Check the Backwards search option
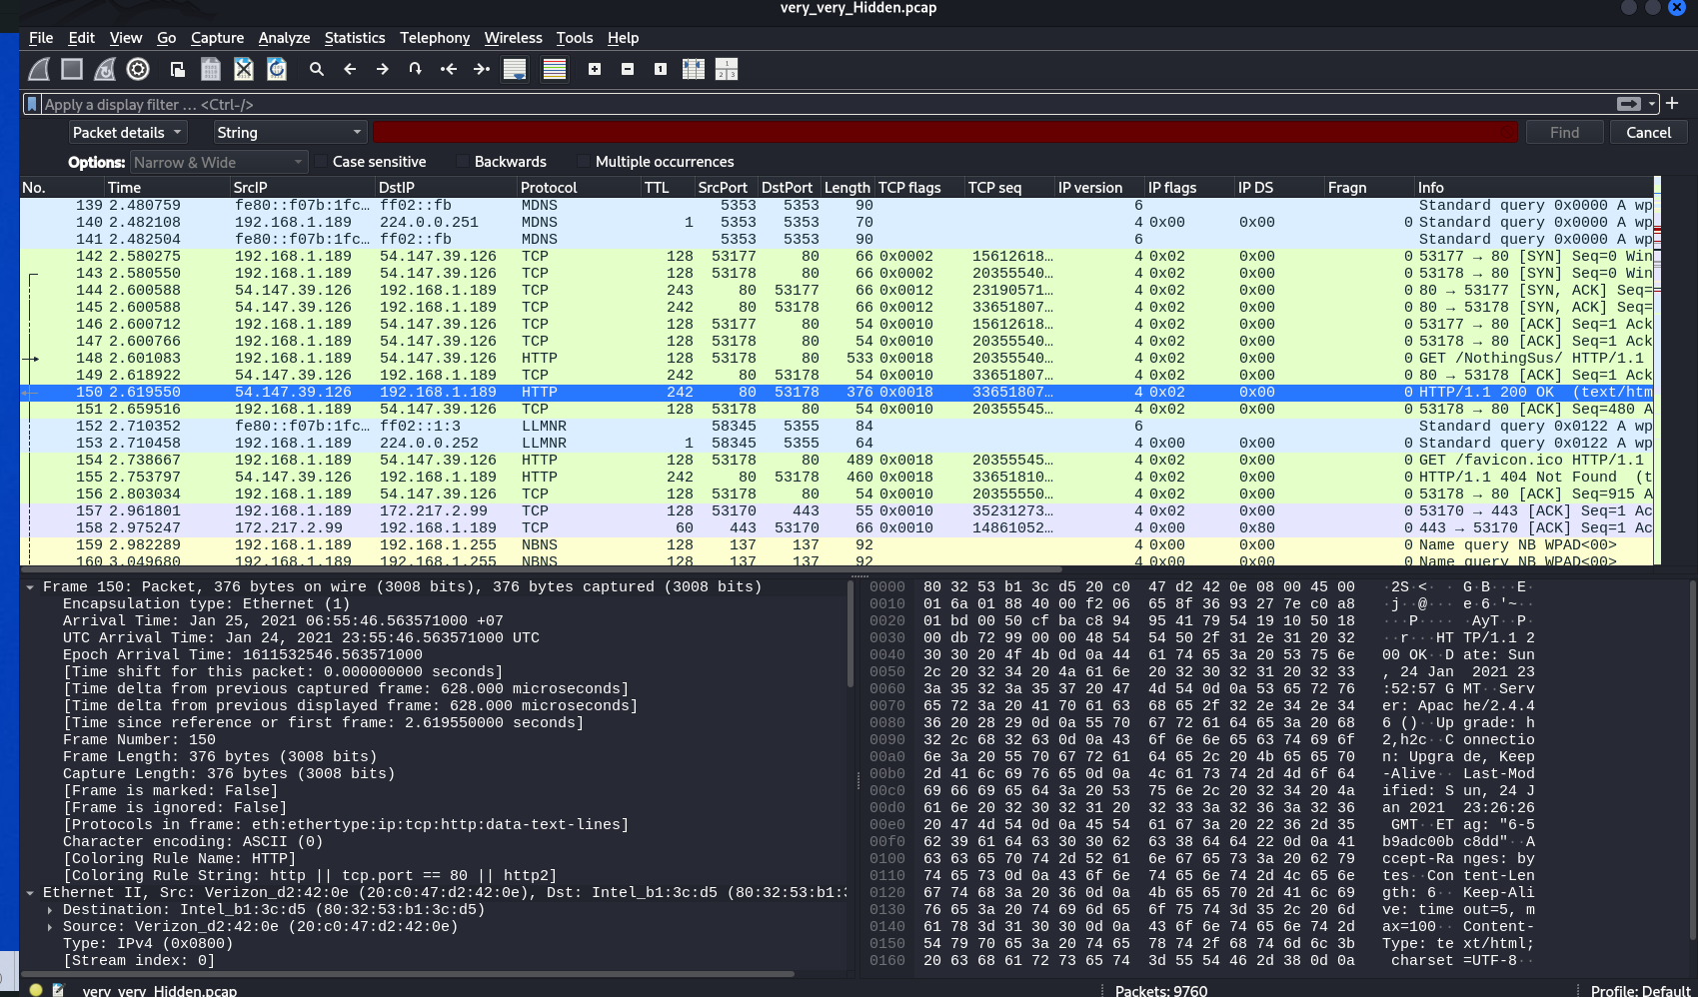Viewport: 1698px width, 997px height. click(464, 162)
